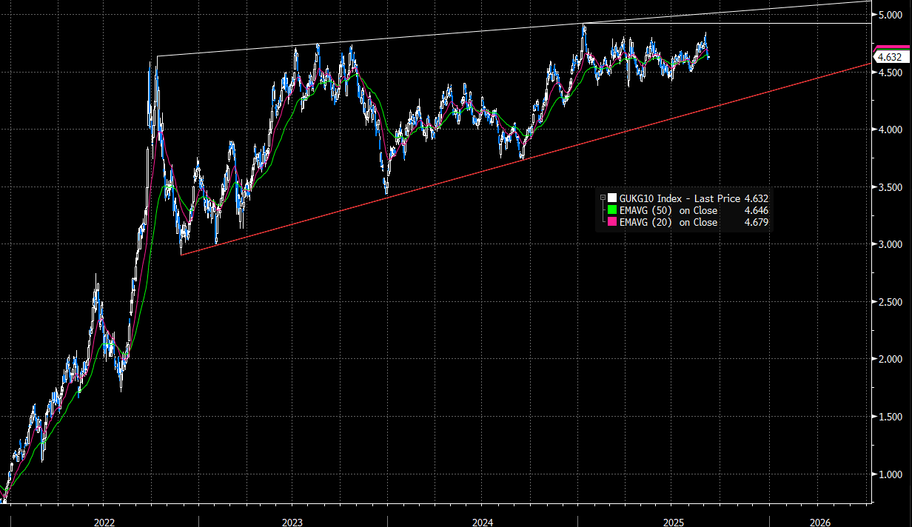This screenshot has height=527, width=912.
Task: Click the 2025 label on the time axis
Action: tap(671, 521)
